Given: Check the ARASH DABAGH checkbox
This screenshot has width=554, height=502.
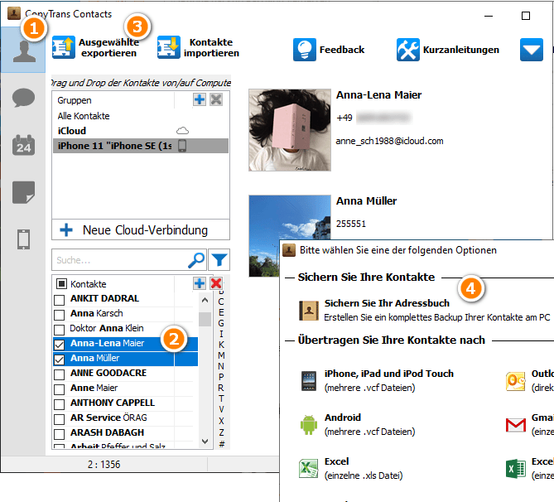Looking at the screenshot, I should (59, 434).
